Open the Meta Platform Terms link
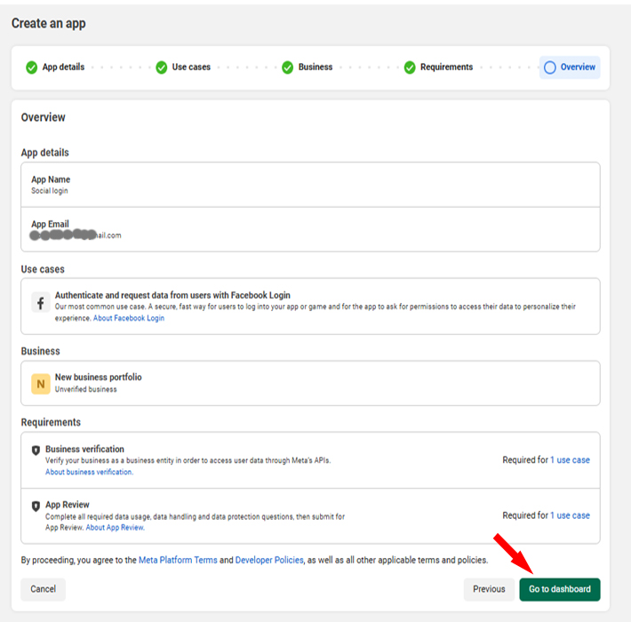631x622 pixels. pos(178,560)
